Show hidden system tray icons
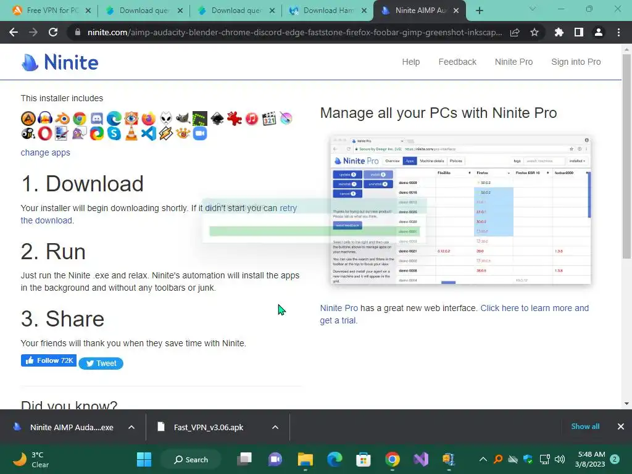The height and width of the screenshot is (474, 632). pos(483,459)
